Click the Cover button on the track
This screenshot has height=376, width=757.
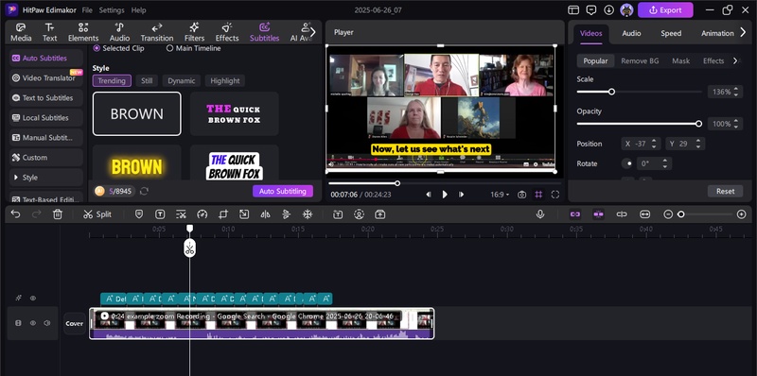75,323
